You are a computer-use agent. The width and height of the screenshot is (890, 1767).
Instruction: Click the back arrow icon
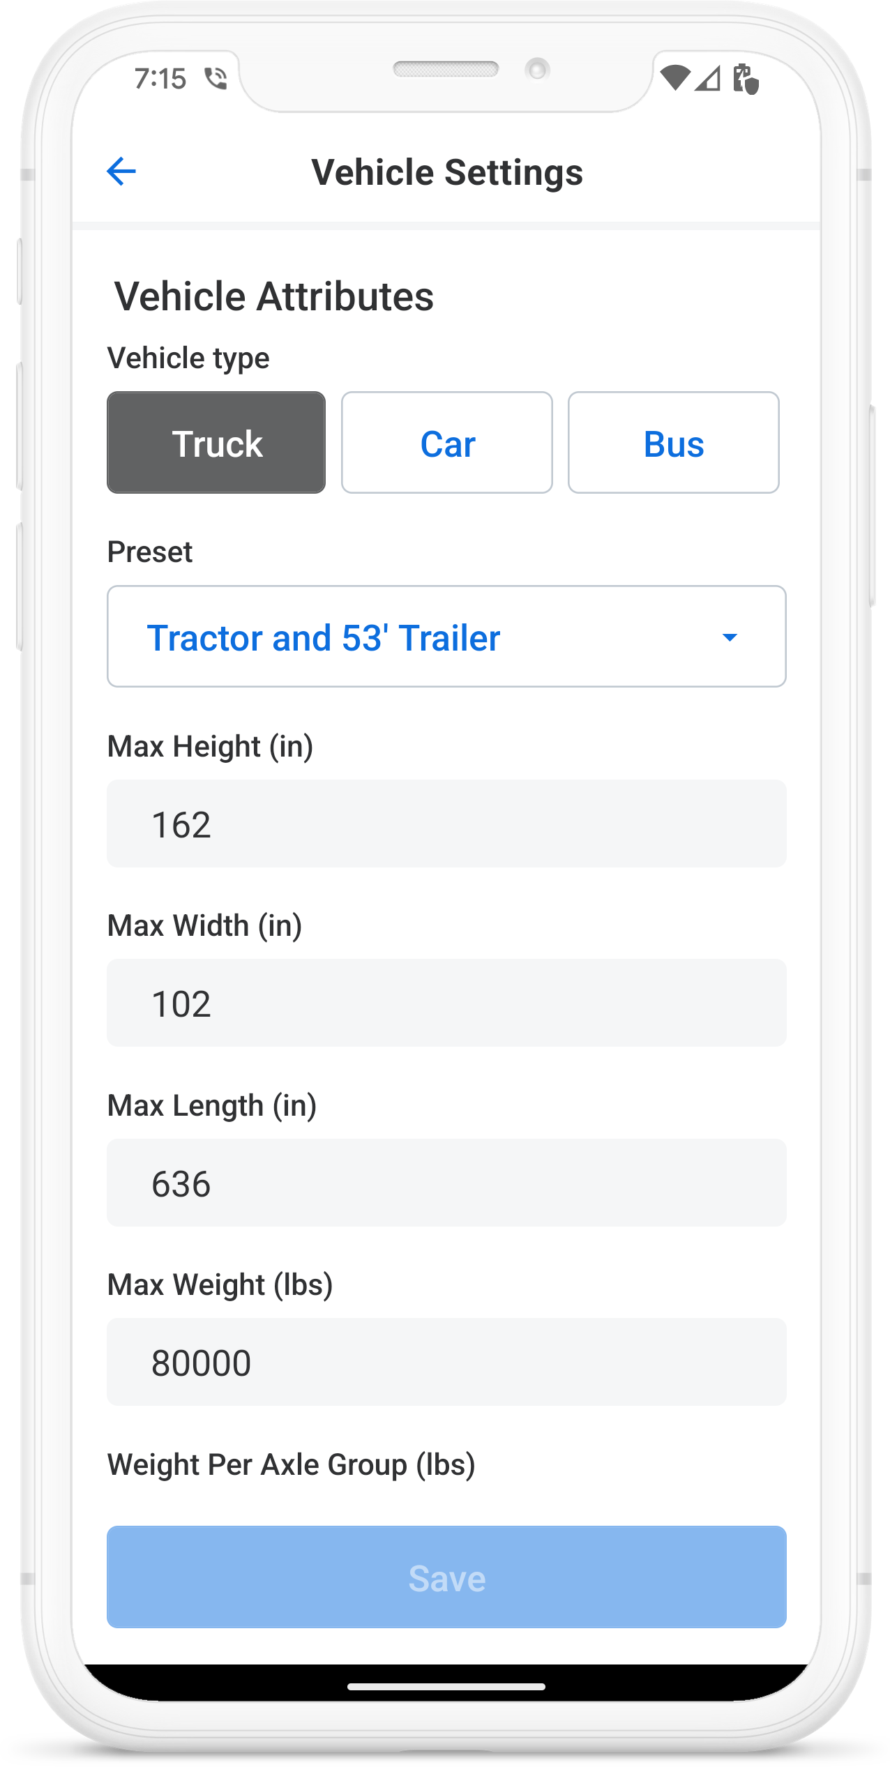(x=121, y=171)
